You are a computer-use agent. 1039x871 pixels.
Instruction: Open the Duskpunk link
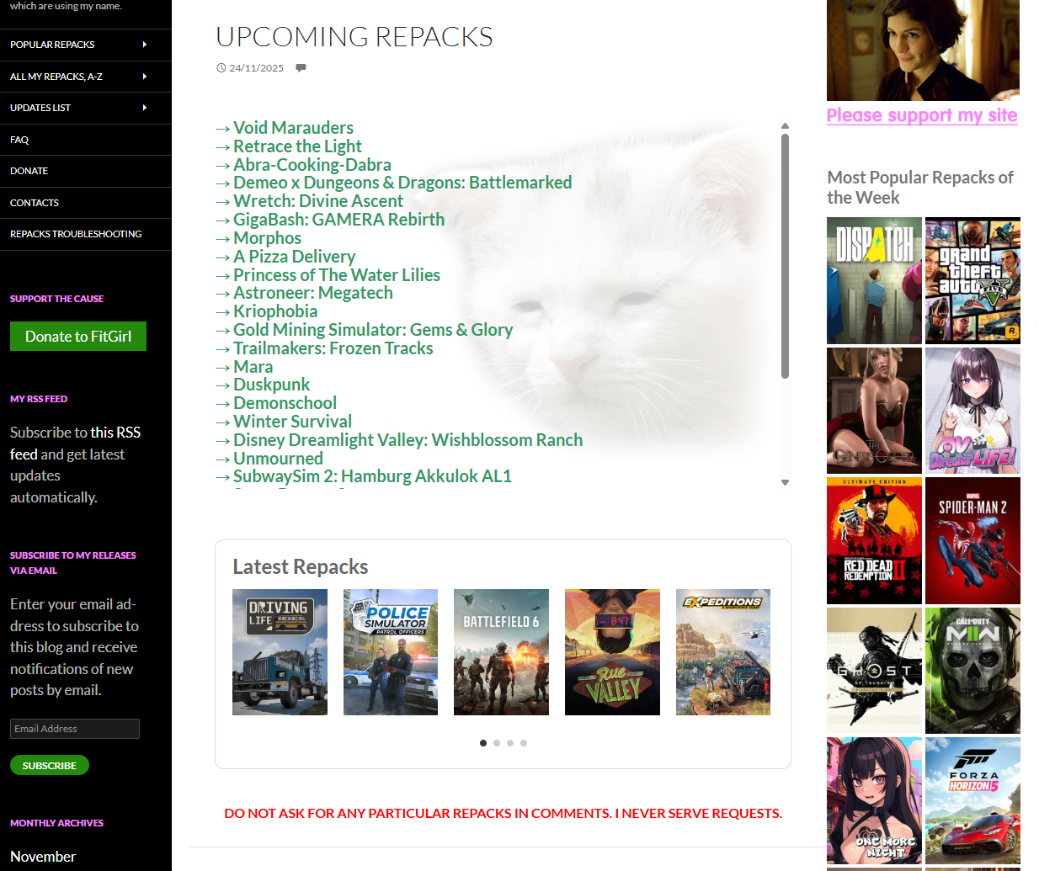coord(271,385)
